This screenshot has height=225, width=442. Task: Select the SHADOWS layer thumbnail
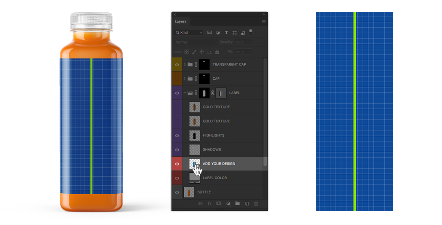(194, 150)
